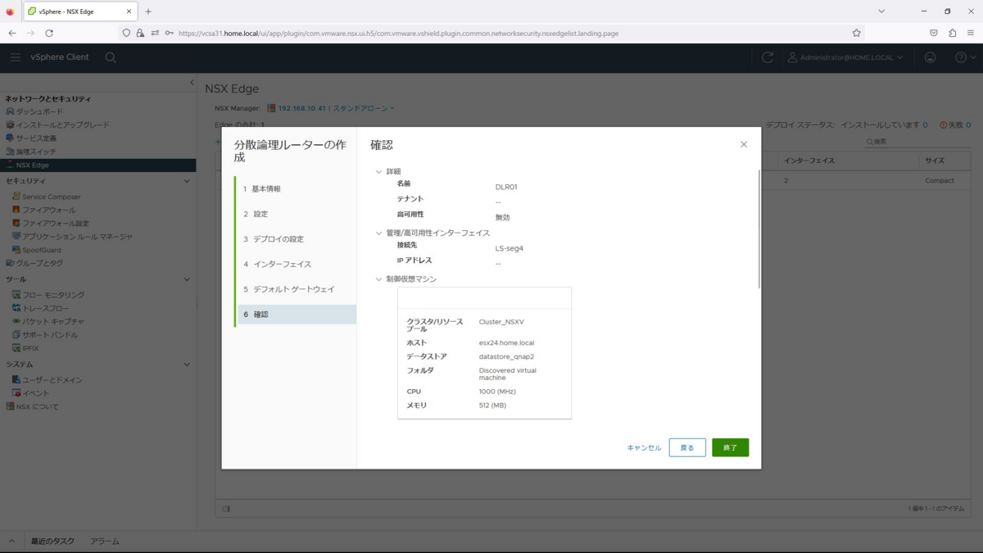Click the green 終了 button
Screen dimensions: 983x553
point(730,447)
